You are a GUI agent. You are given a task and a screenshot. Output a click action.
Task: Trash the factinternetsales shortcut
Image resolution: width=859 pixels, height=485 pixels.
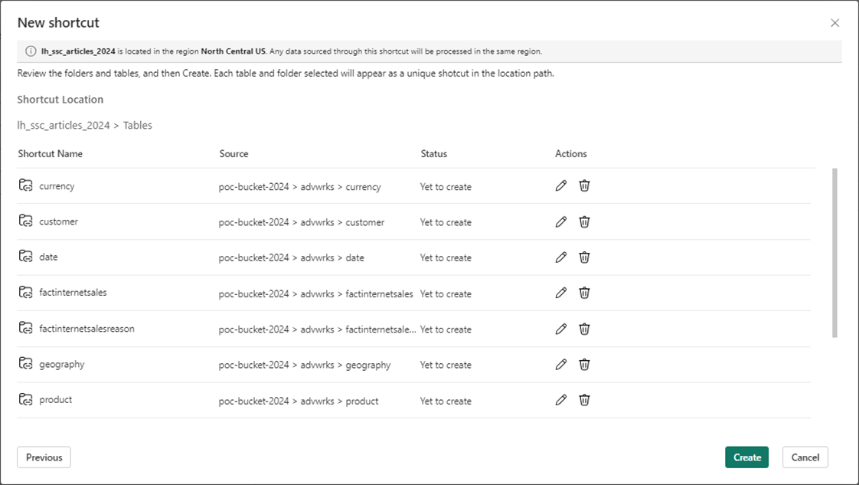point(584,293)
